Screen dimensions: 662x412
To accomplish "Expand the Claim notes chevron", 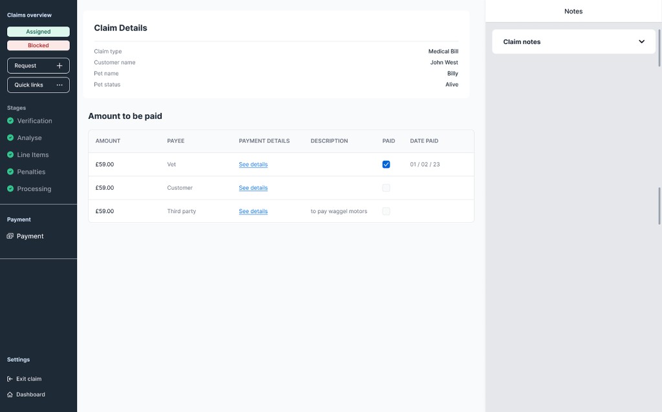I will pyautogui.click(x=642, y=42).
